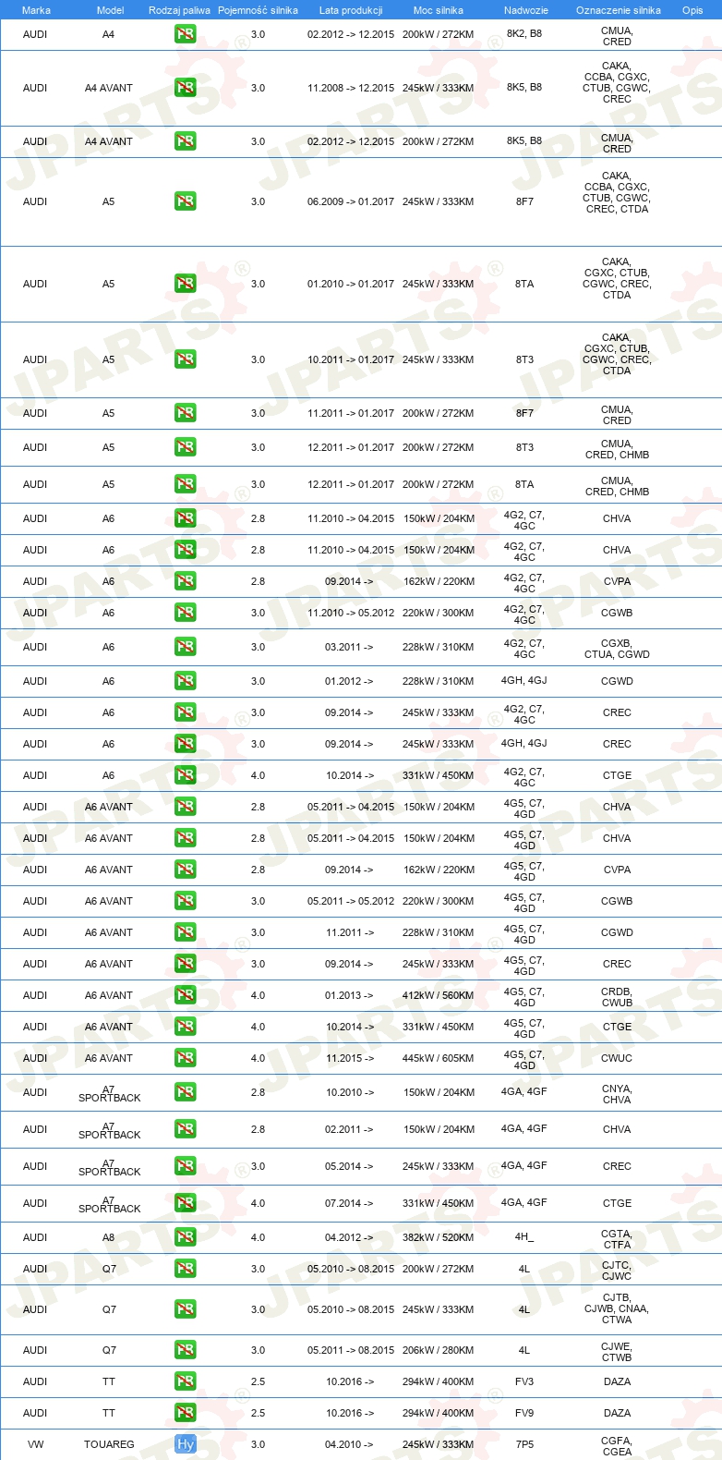Select the 445kW / 605KM power cell

click(x=439, y=1058)
